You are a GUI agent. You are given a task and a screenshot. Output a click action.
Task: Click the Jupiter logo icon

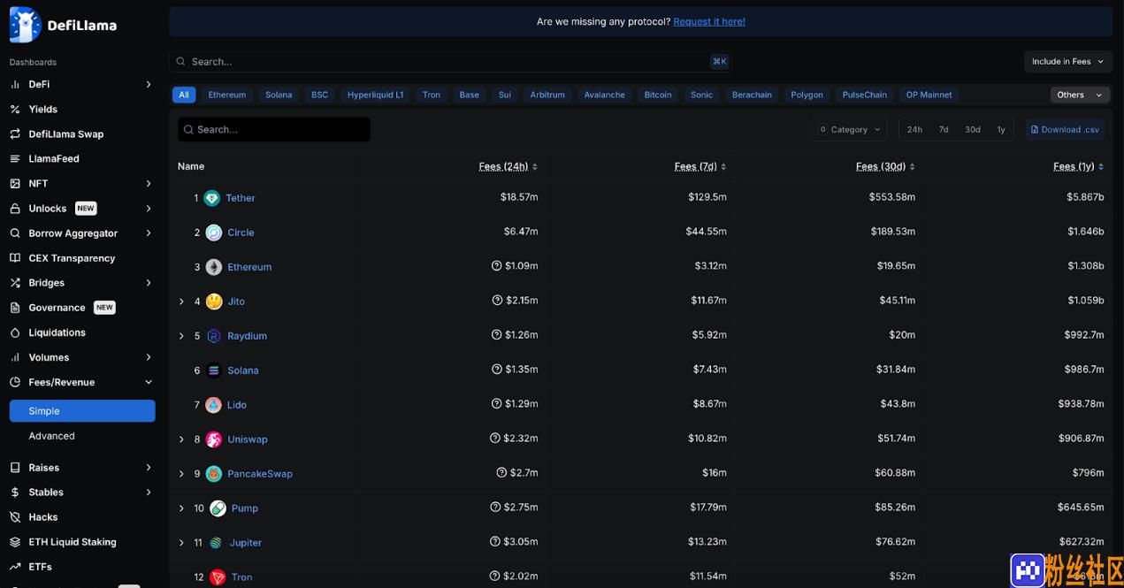pyautogui.click(x=216, y=543)
